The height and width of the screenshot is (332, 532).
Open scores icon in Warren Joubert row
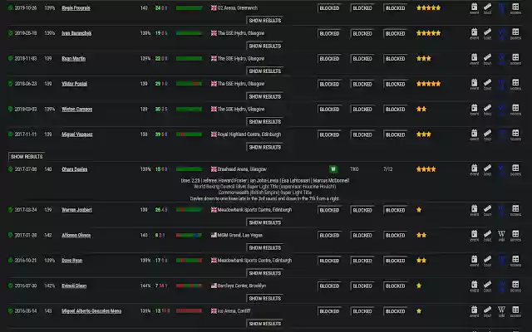pos(515,210)
